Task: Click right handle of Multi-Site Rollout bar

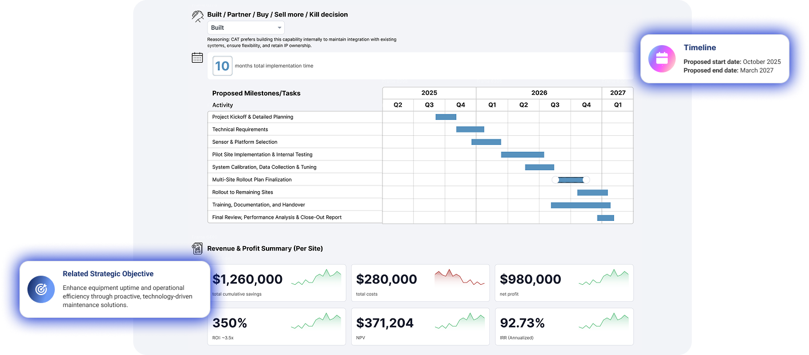Action: click(x=586, y=180)
